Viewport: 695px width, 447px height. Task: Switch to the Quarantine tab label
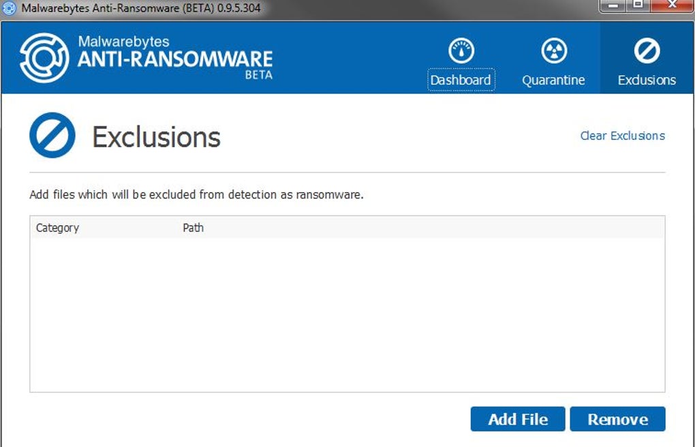click(x=553, y=80)
